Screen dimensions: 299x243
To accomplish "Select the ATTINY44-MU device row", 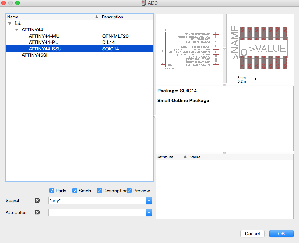I will pyautogui.click(x=79, y=36).
